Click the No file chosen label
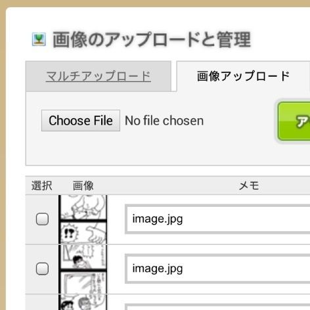The width and height of the screenshot is (310, 310). pyautogui.click(x=164, y=121)
